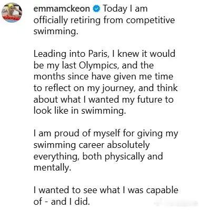Click the word "Today" in the caption
200x210 pixels.
click(115, 9)
